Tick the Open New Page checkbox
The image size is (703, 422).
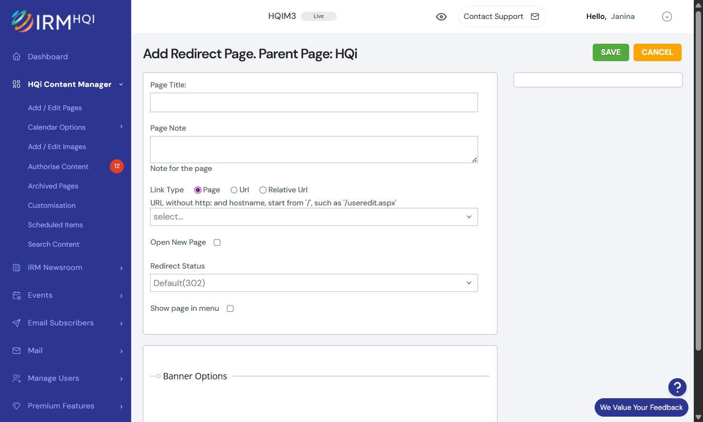(x=217, y=242)
